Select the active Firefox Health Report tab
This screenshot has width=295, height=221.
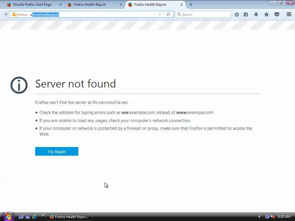tap(150, 5)
